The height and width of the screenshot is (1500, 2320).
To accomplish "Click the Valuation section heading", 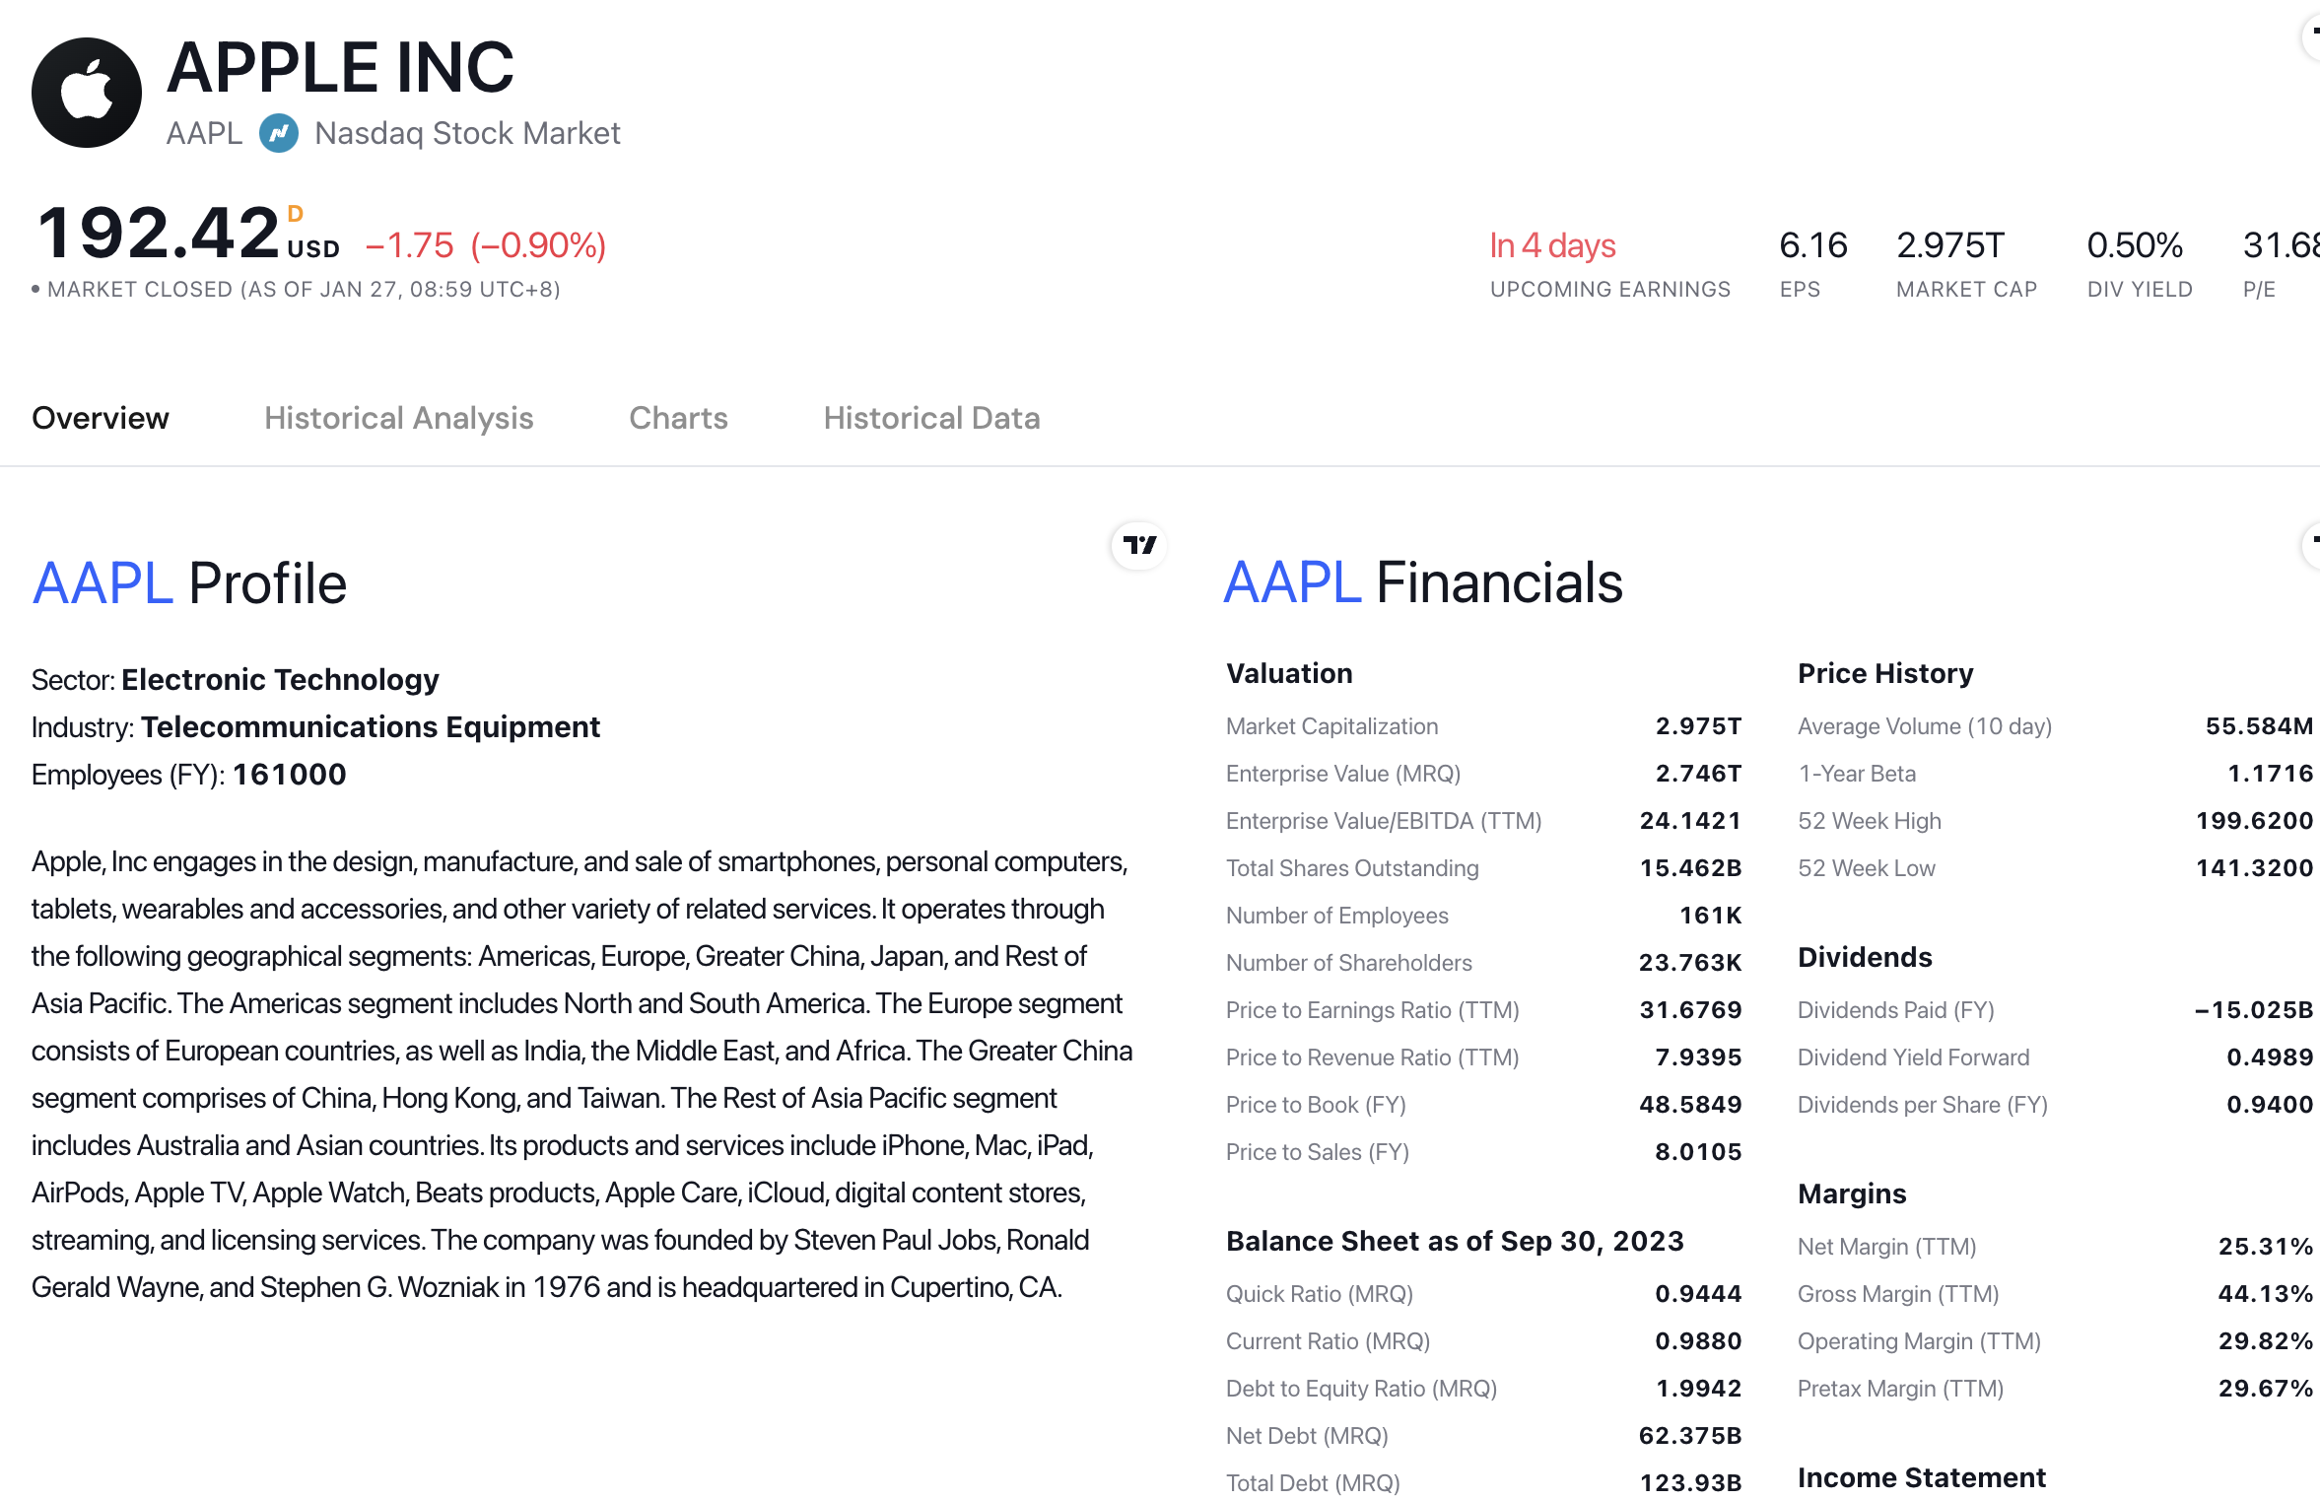I will pos(1289,673).
